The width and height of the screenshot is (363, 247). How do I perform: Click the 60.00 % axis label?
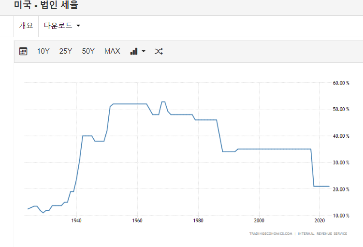coord(341,83)
